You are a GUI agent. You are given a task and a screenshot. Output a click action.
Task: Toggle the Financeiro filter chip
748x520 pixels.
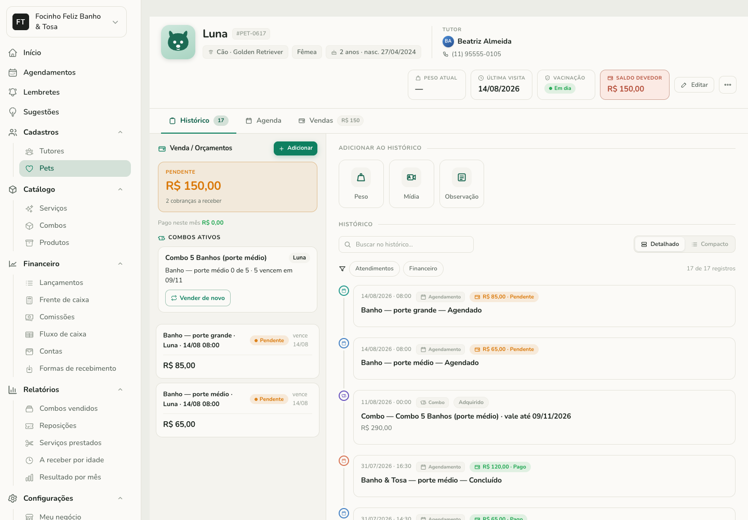[x=423, y=269]
